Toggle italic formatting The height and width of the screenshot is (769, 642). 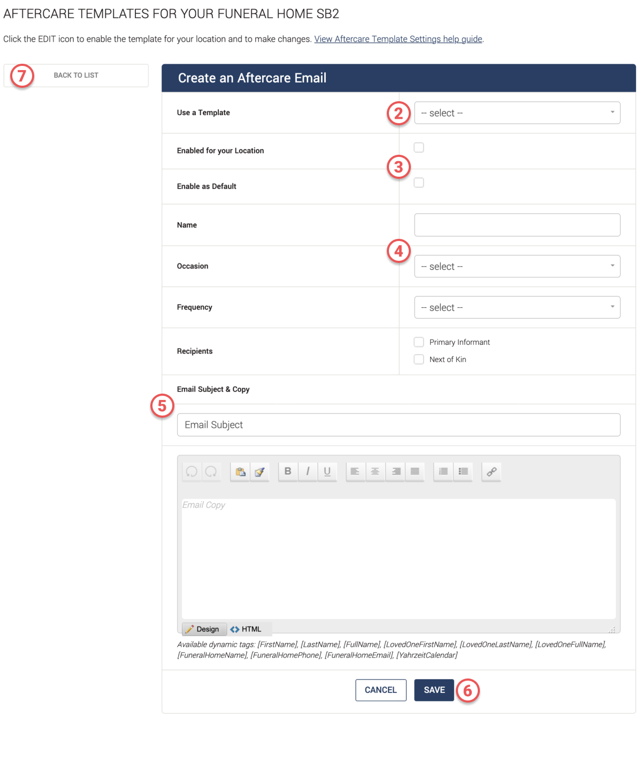308,471
